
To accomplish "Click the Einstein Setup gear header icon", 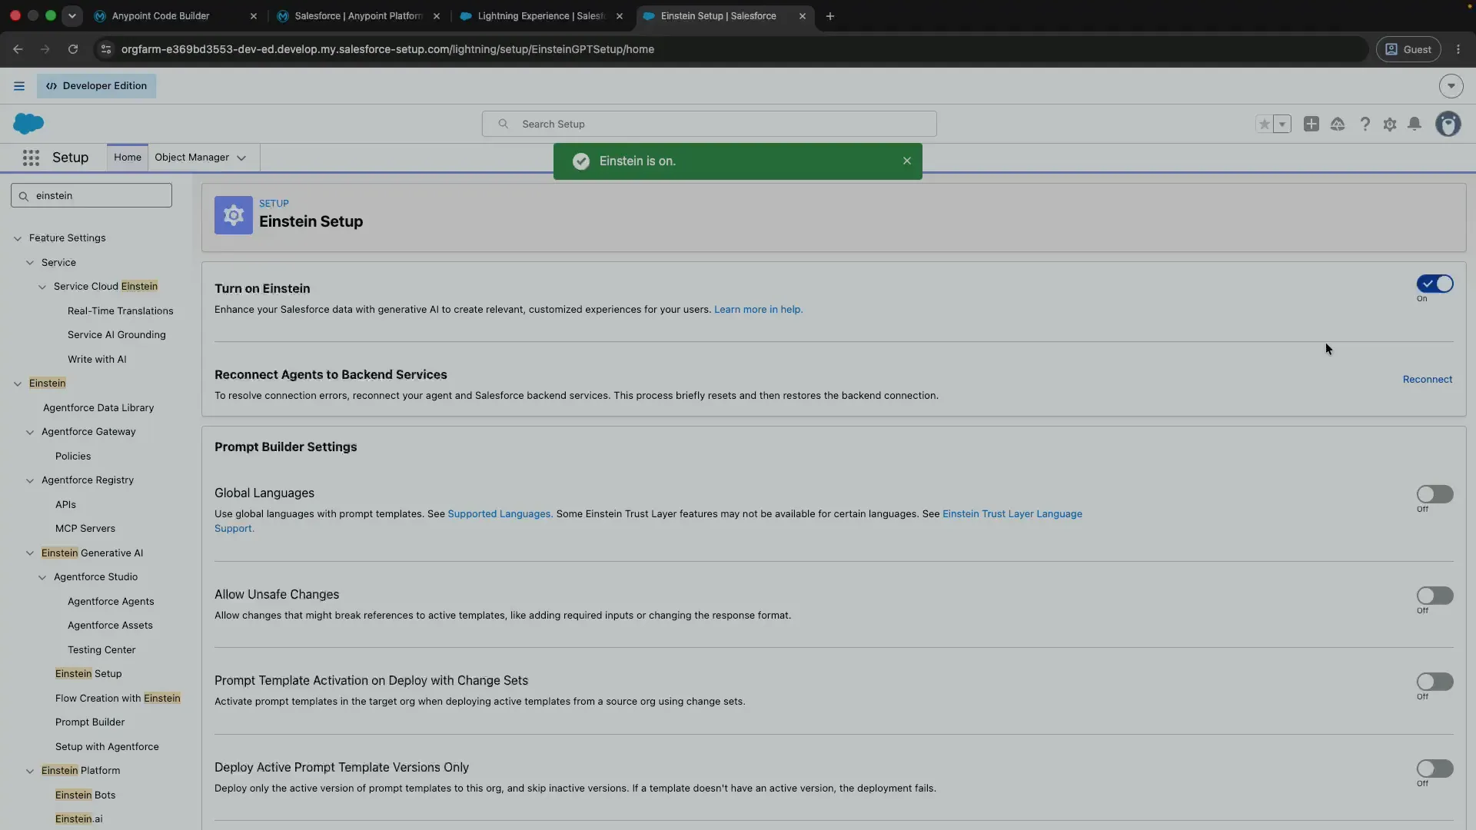I will (x=234, y=215).
